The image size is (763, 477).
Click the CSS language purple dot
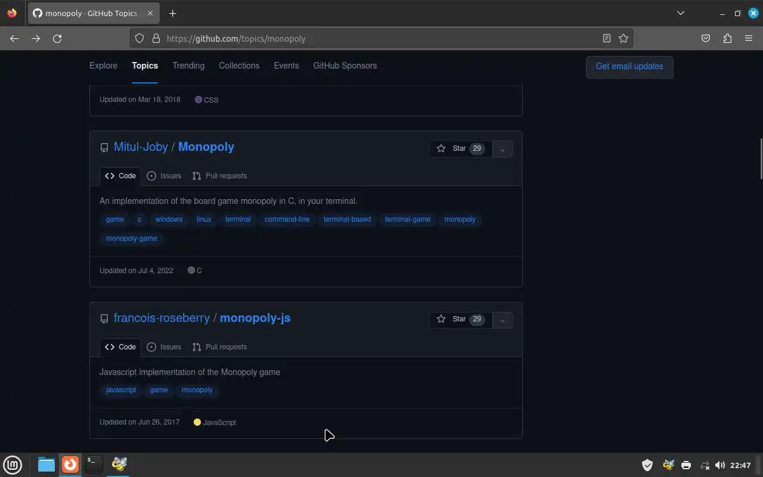click(x=198, y=100)
